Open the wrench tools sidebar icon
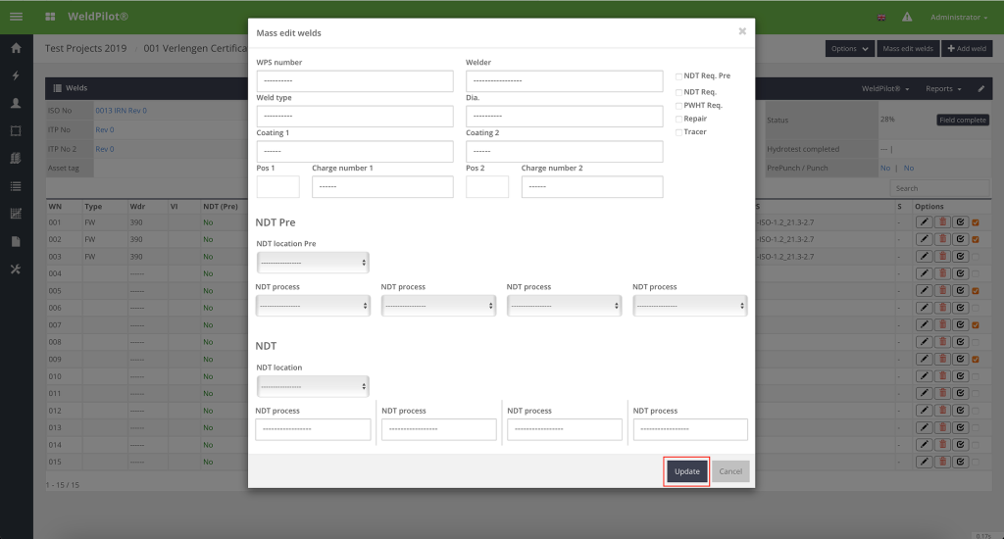Image resolution: width=1004 pixels, height=539 pixels. (x=16, y=269)
